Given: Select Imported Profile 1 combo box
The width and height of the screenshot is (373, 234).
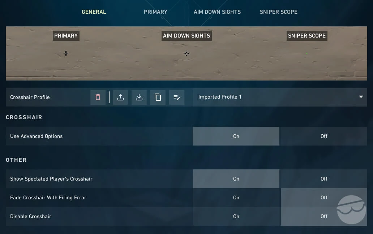Looking at the screenshot, I should [x=280, y=97].
